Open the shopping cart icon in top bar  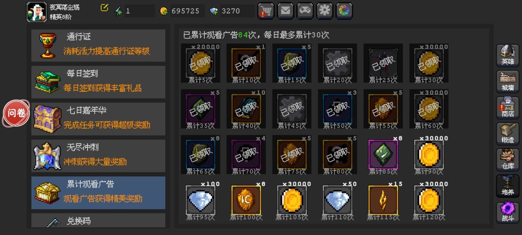coord(266,11)
